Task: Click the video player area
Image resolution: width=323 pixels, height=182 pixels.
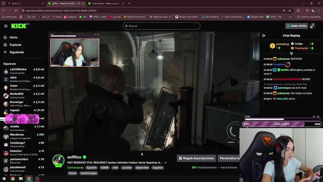Action: 154,91
